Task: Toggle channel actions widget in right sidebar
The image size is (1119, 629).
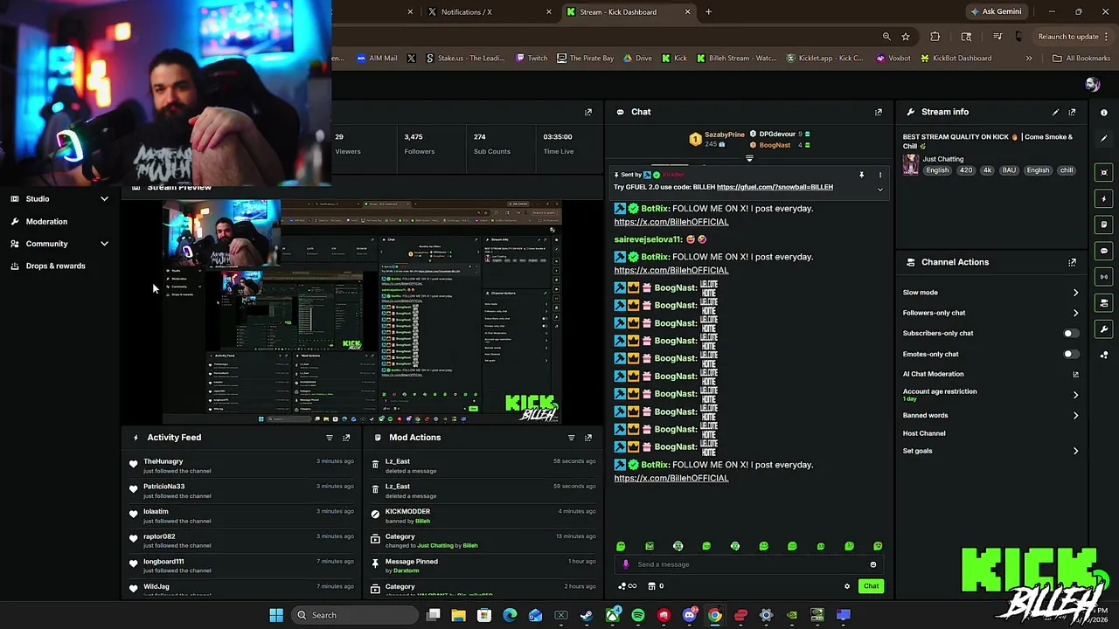Action: point(1104,303)
